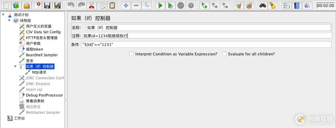Select 提取token in the tree
336x128 pixels.
click(35, 49)
